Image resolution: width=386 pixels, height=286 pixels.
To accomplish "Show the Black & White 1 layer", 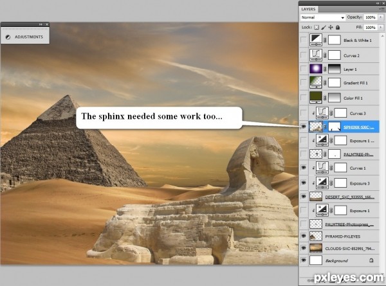I will pyautogui.click(x=304, y=40).
